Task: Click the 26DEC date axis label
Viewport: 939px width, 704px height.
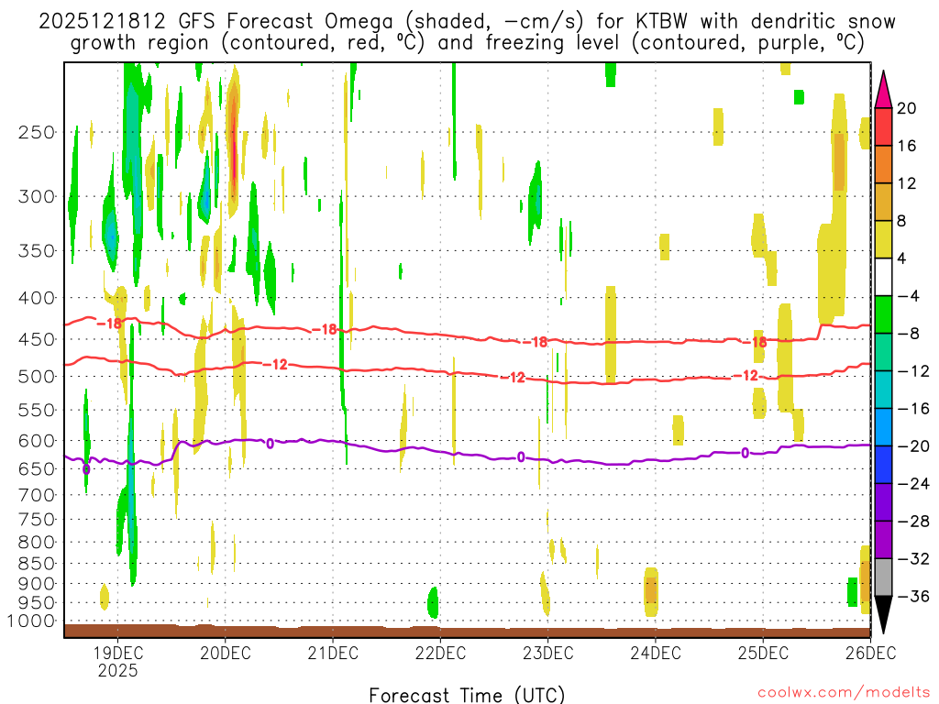Action: (870, 653)
